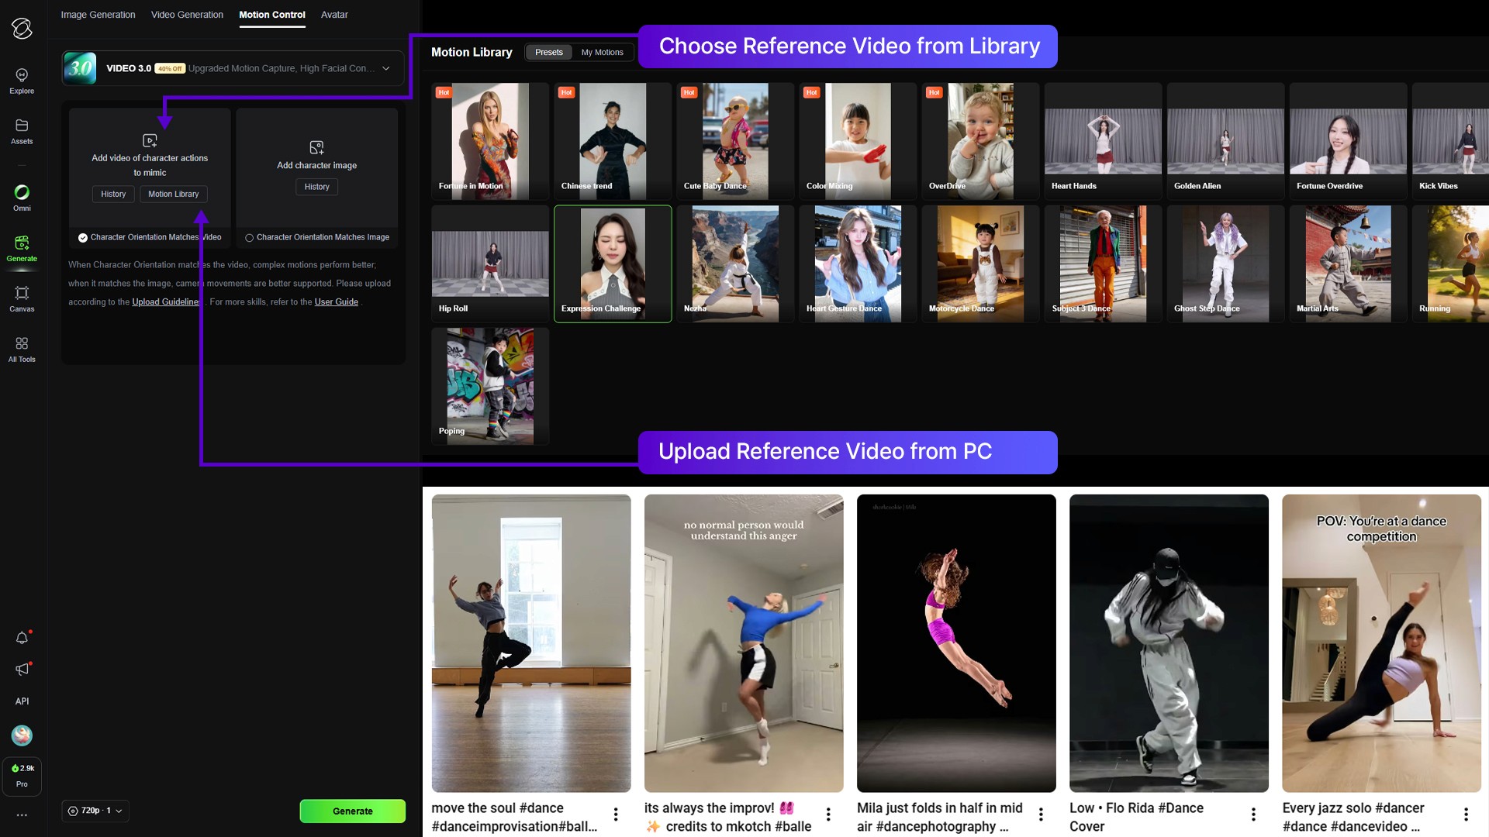This screenshot has width=1489, height=837.
Task: Select Character Orientation Matches Image option
Action: (250, 238)
